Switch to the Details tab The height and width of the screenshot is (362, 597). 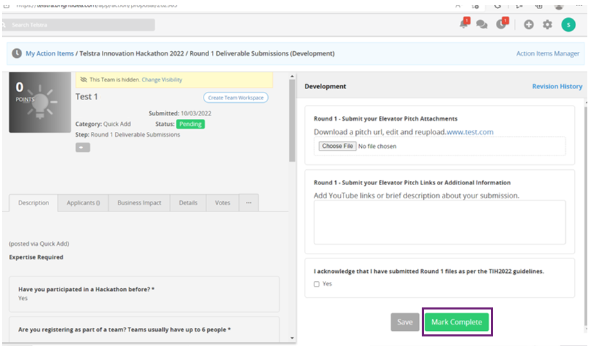tap(188, 203)
